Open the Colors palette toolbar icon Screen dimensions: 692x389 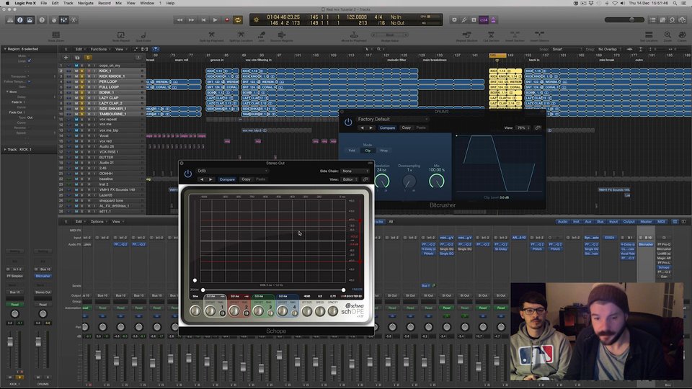pyautogui.click(x=682, y=36)
